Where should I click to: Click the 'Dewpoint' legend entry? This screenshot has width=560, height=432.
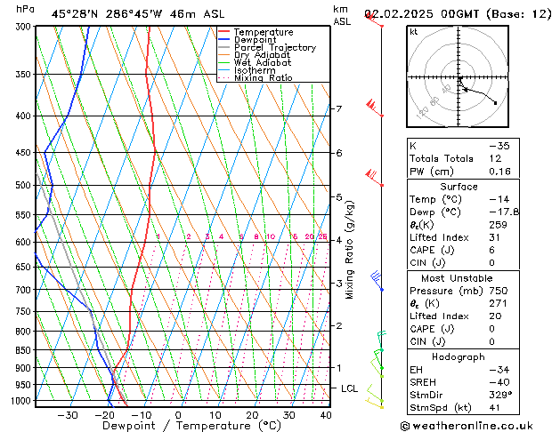pyautogui.click(x=248, y=40)
